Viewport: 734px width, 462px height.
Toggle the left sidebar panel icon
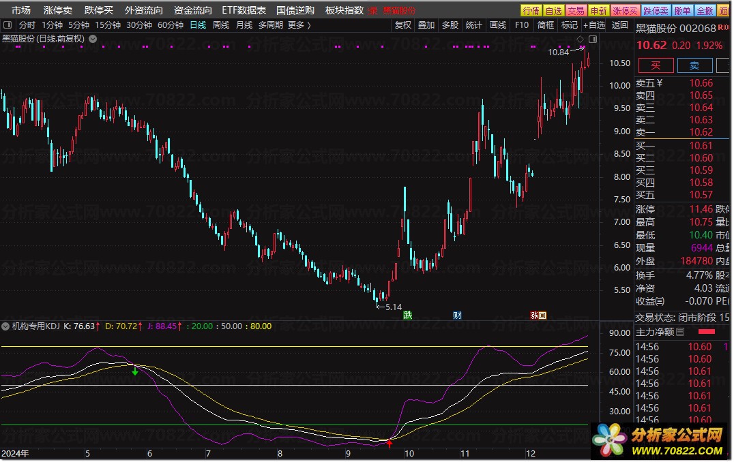[8, 25]
